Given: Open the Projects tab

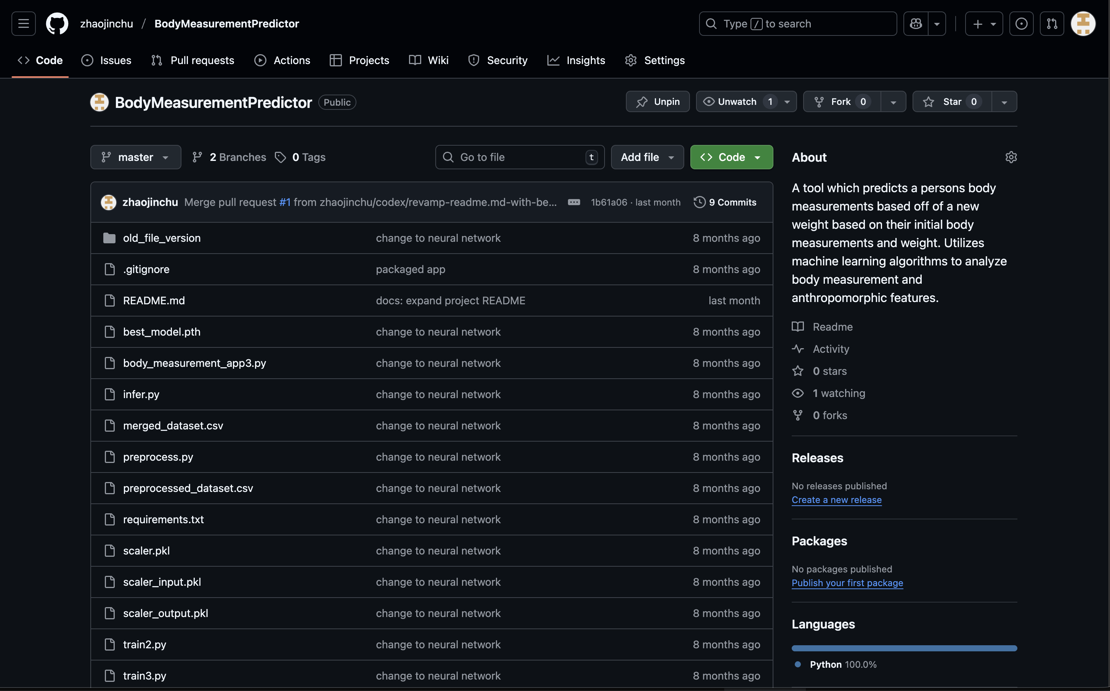Looking at the screenshot, I should (x=359, y=60).
